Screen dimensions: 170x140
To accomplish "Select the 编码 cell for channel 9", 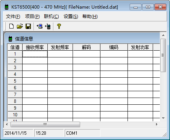I will pos(114,108).
